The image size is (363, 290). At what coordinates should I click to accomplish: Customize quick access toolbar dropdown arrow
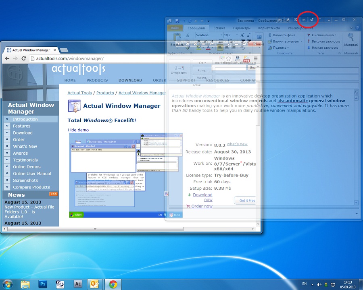pyautogui.click(x=209, y=21)
